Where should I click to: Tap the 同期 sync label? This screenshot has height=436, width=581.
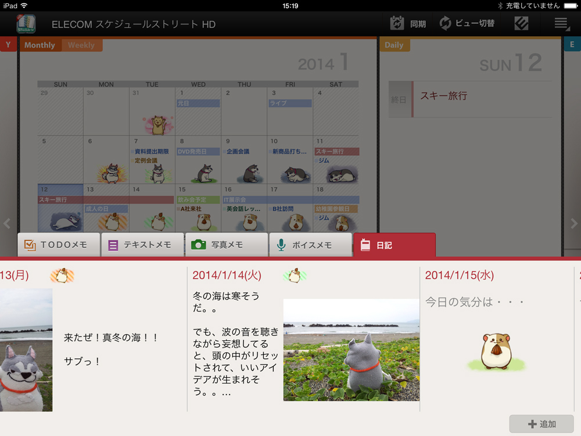[x=418, y=24]
